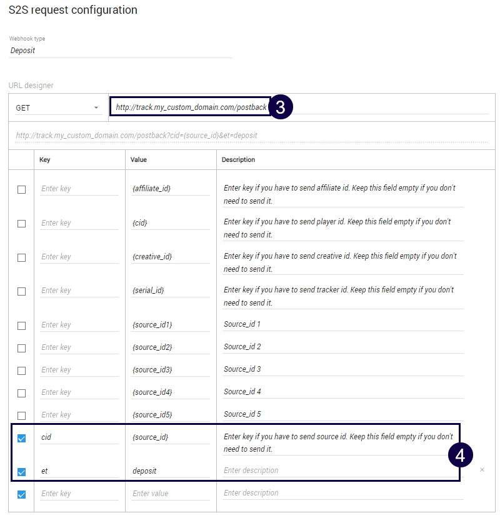Click the deposit value field
The width and height of the screenshot is (500, 518).
(x=170, y=471)
